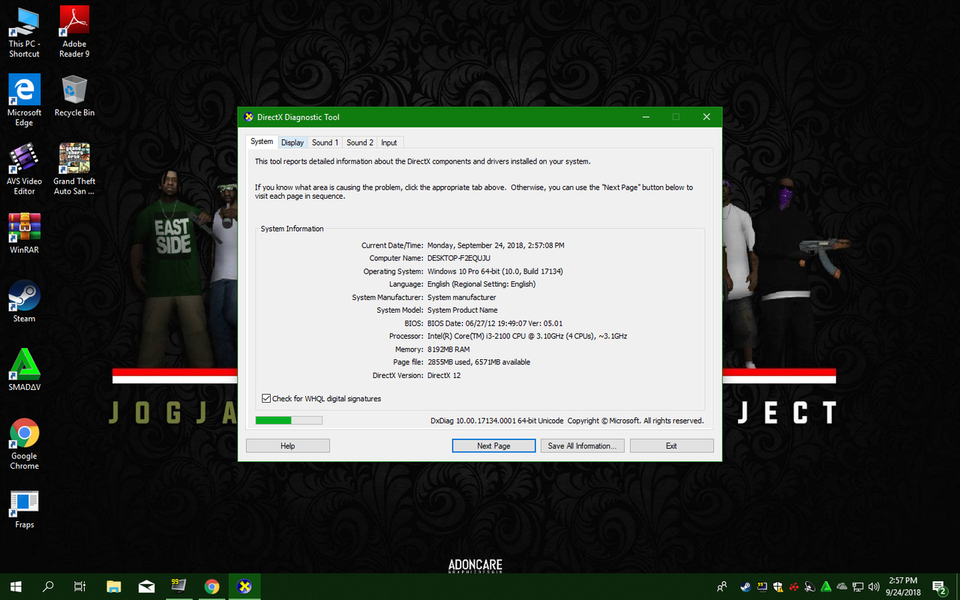This screenshot has height=600, width=960.
Task: Open the OneDrive cloud tray icon
Action: point(841,586)
